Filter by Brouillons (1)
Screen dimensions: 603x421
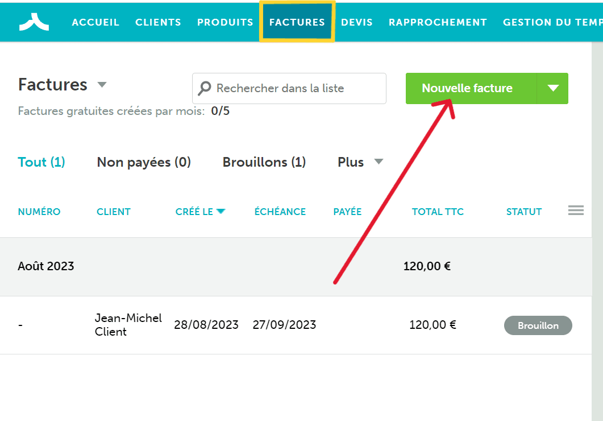click(264, 162)
